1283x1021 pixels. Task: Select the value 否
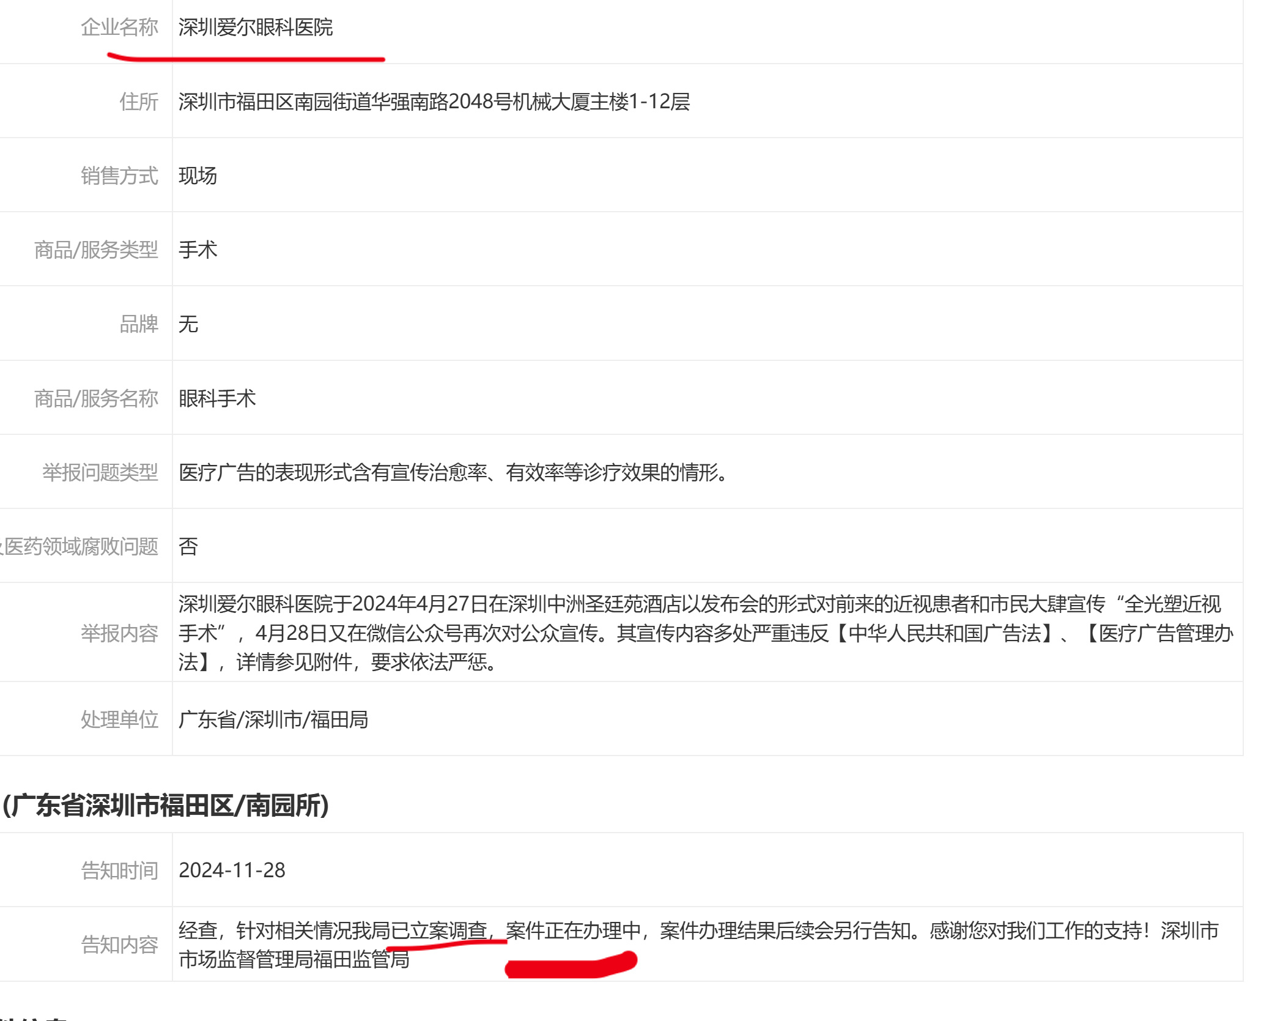188,547
